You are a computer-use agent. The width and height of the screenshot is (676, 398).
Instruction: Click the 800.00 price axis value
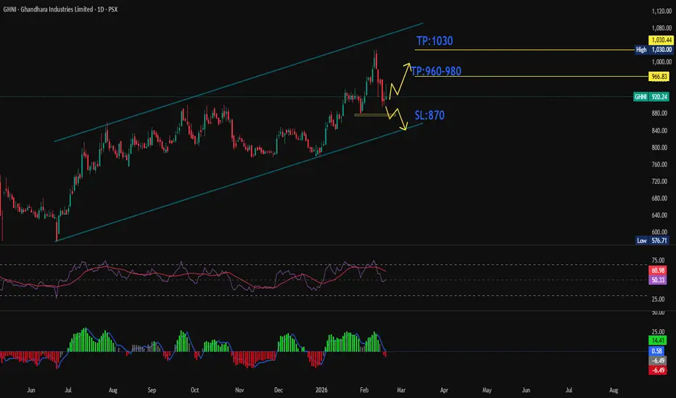coord(659,148)
